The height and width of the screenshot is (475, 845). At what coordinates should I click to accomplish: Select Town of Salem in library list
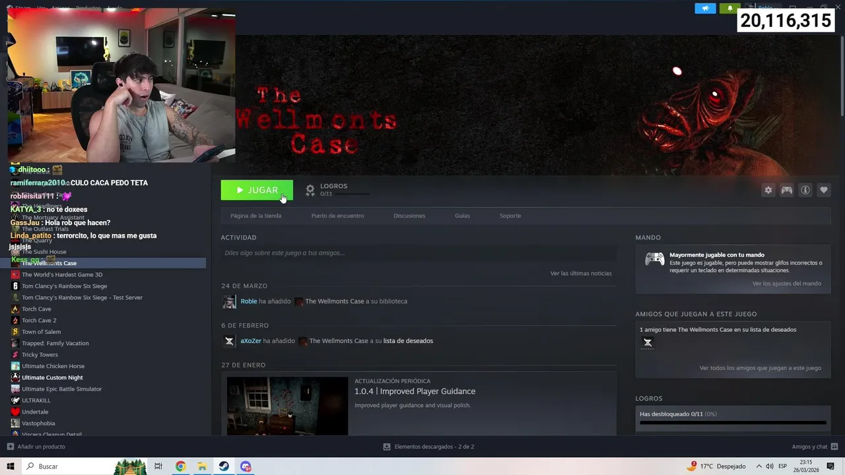click(41, 332)
